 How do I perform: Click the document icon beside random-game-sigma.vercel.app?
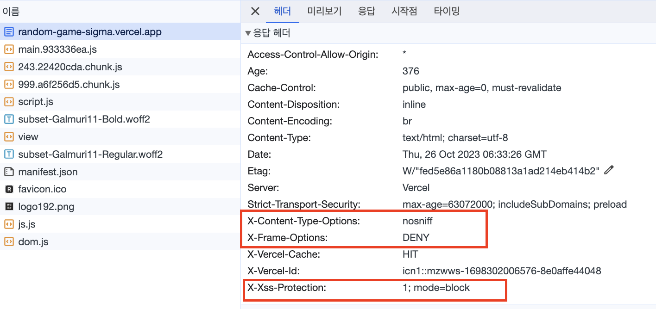click(x=9, y=32)
